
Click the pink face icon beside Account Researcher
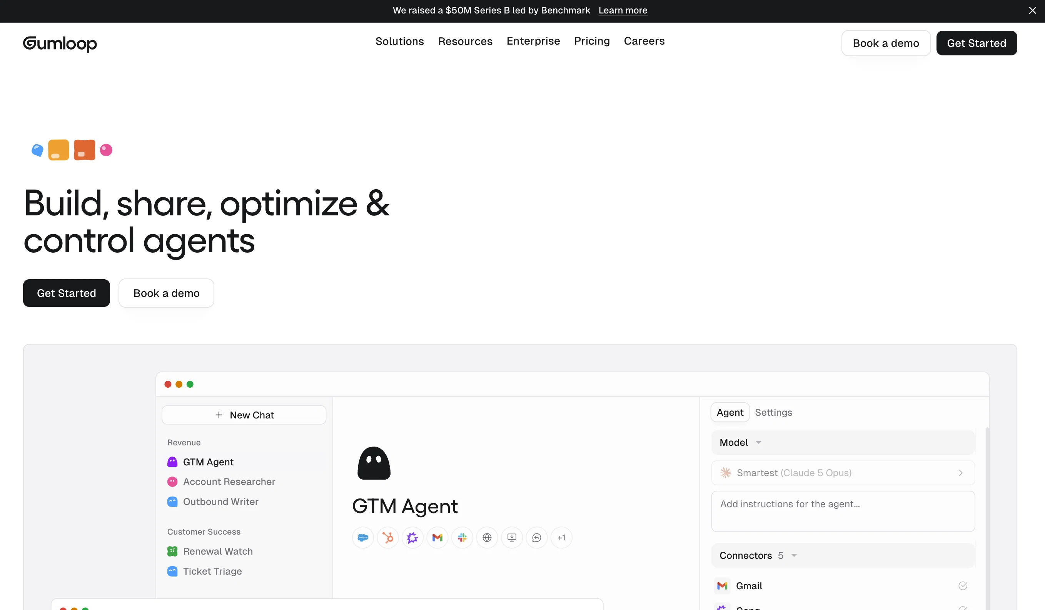click(x=172, y=482)
